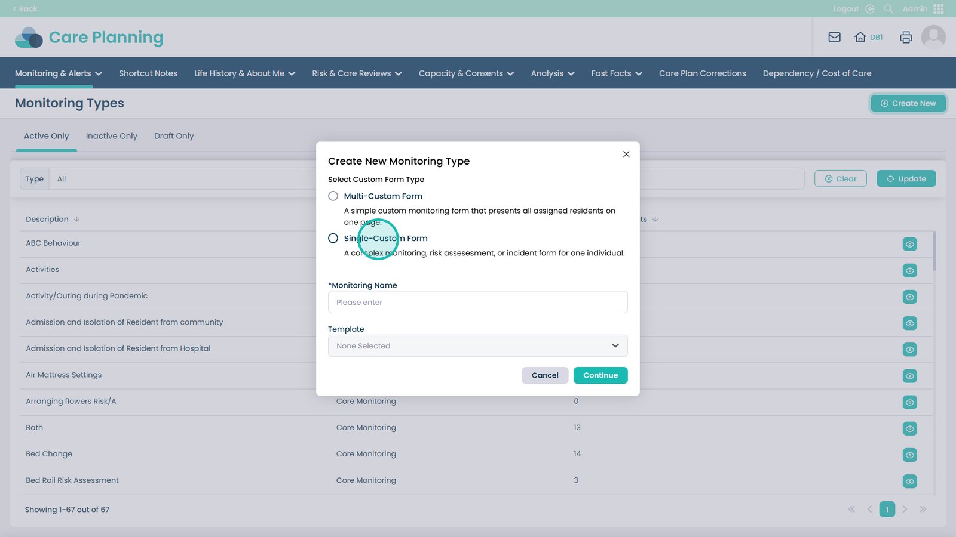
Task: Open Care Plan Corrections menu item
Action: coord(702,73)
